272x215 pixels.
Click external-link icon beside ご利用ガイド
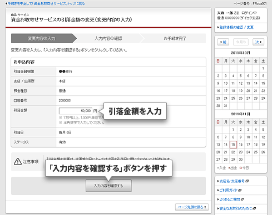pyautogui.click(x=240, y=190)
